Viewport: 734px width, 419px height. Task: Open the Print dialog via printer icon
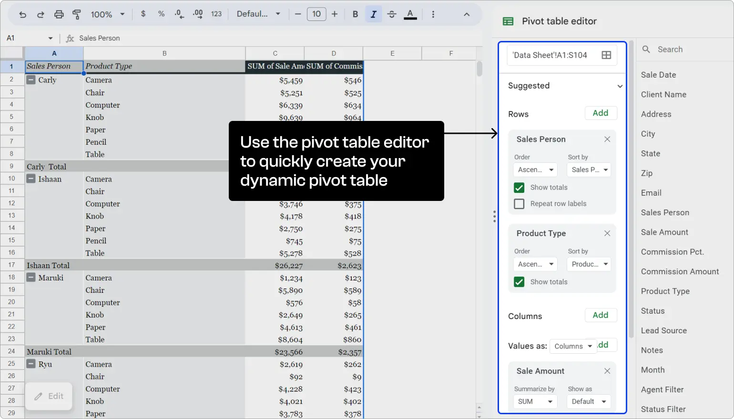59,14
